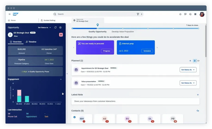Viewport: 212px width, 129px height.
Task: Click the Value presentation calendar icon
Action: point(76,83)
